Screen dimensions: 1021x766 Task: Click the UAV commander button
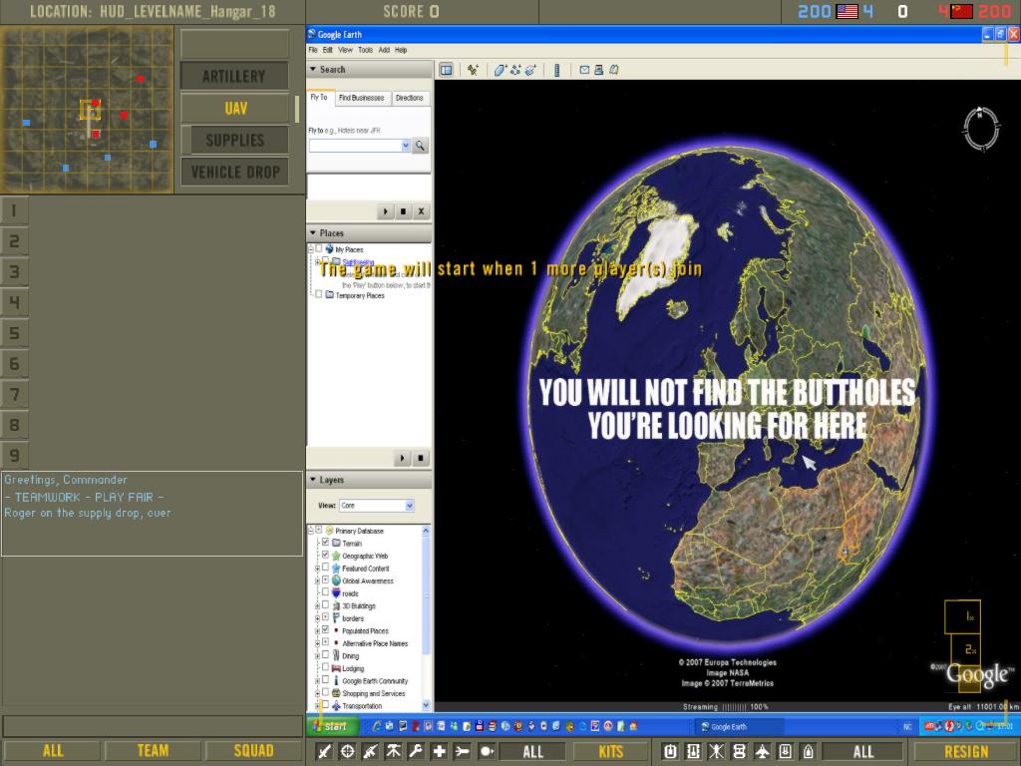point(235,108)
